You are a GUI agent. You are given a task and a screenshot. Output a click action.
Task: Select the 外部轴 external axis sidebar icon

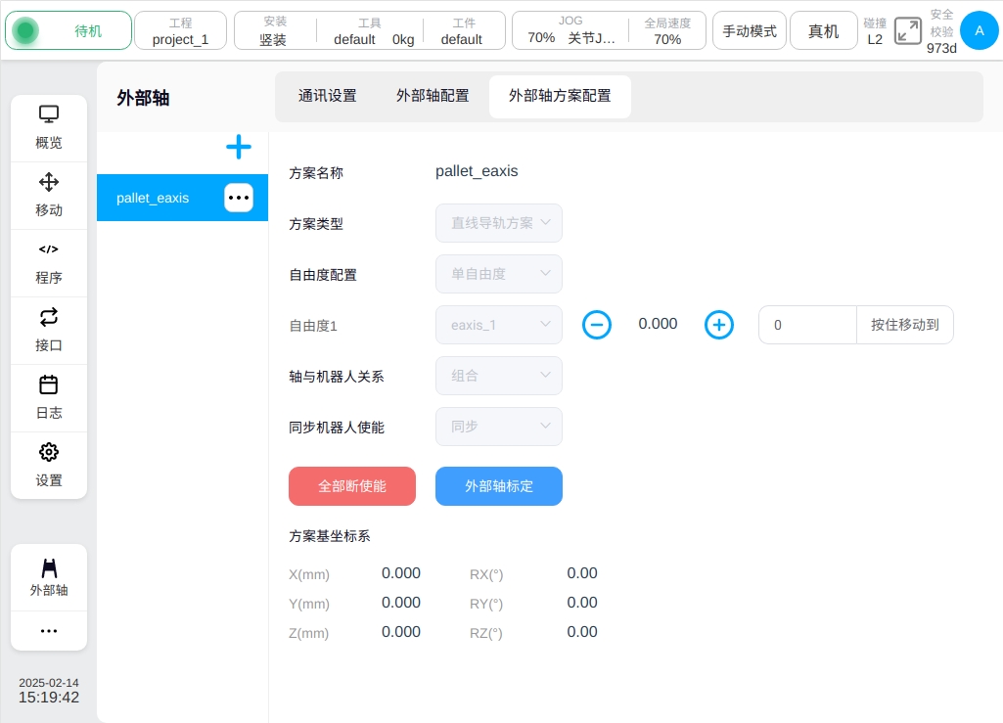click(x=49, y=577)
